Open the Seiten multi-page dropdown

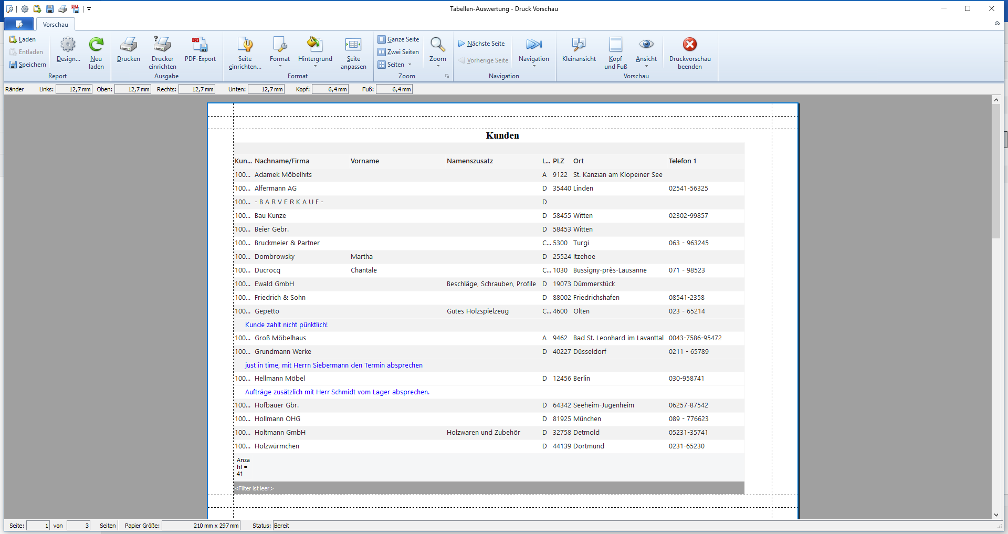coord(395,65)
